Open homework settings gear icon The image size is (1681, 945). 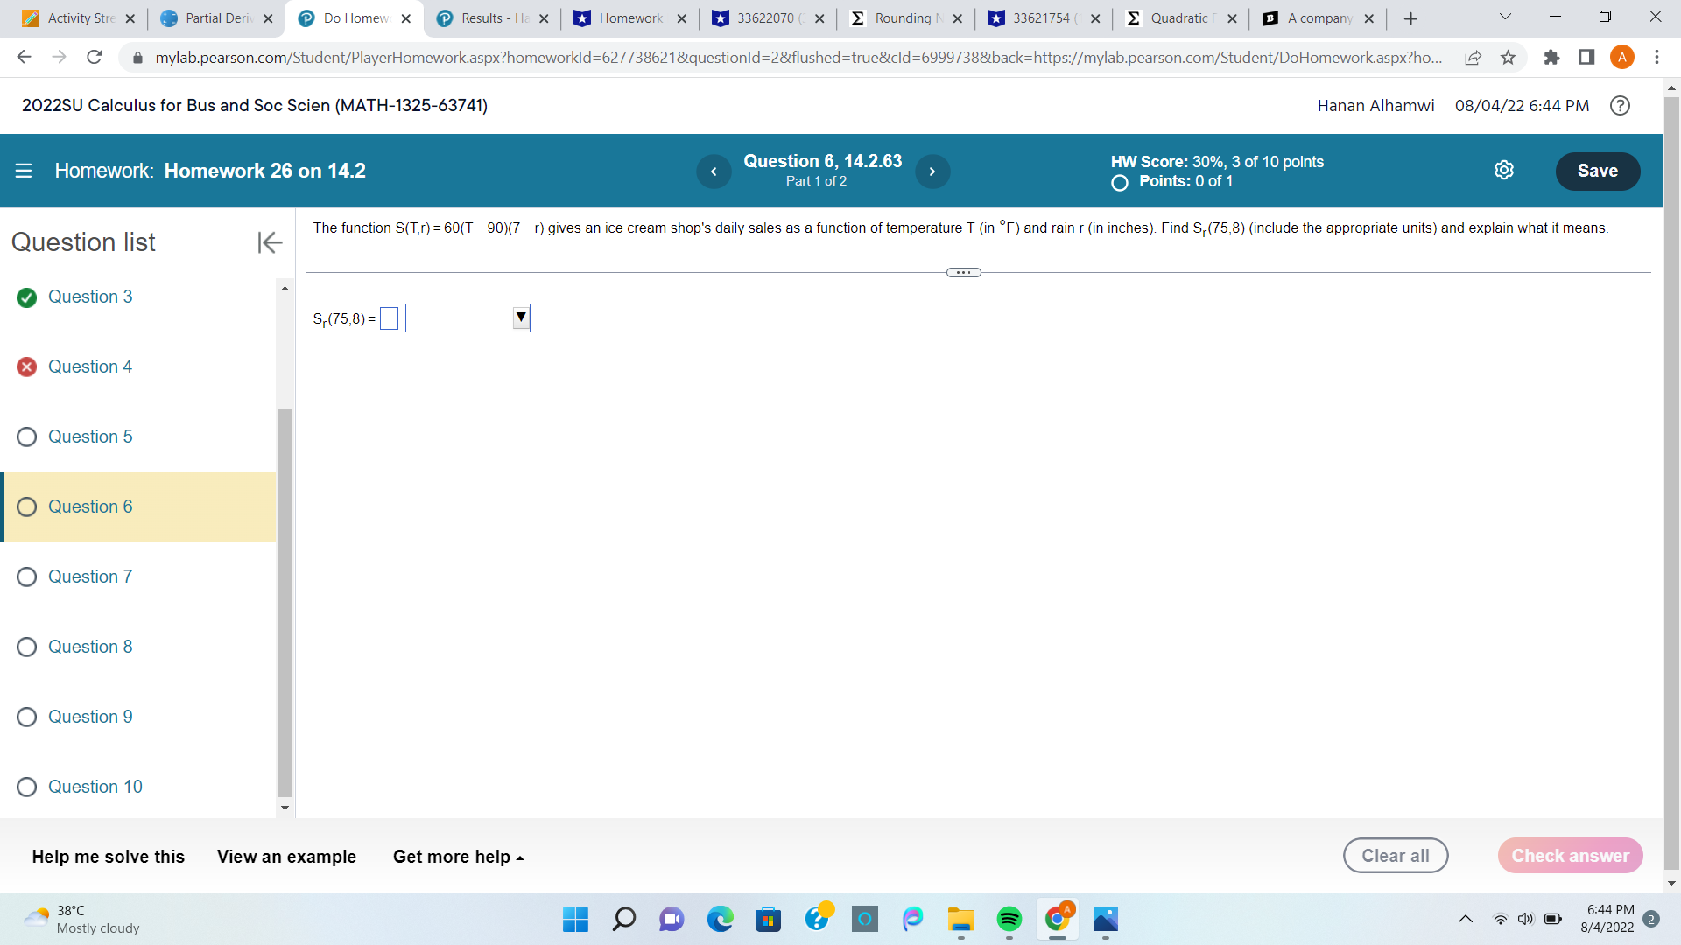coord(1503,171)
